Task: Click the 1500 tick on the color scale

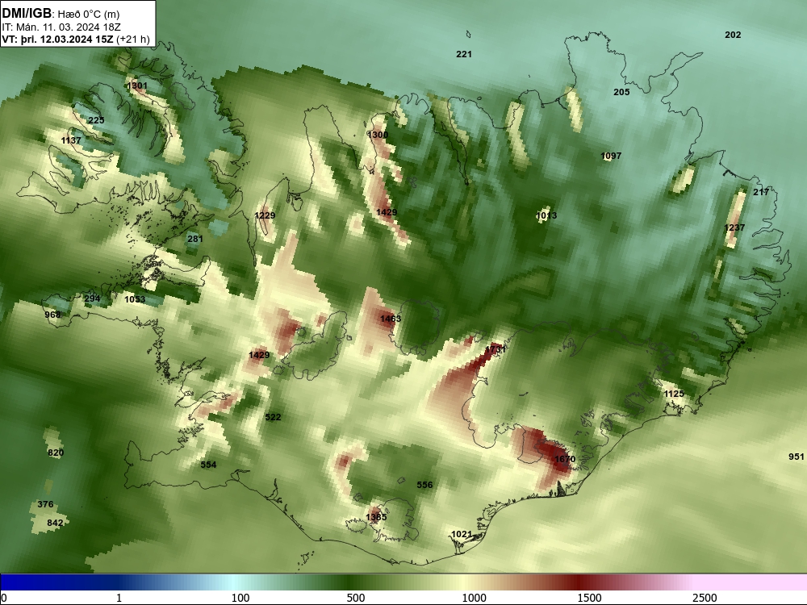Action: coord(589,598)
